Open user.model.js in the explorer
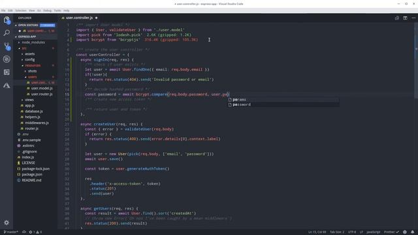418x235 pixels. [x=42, y=89]
